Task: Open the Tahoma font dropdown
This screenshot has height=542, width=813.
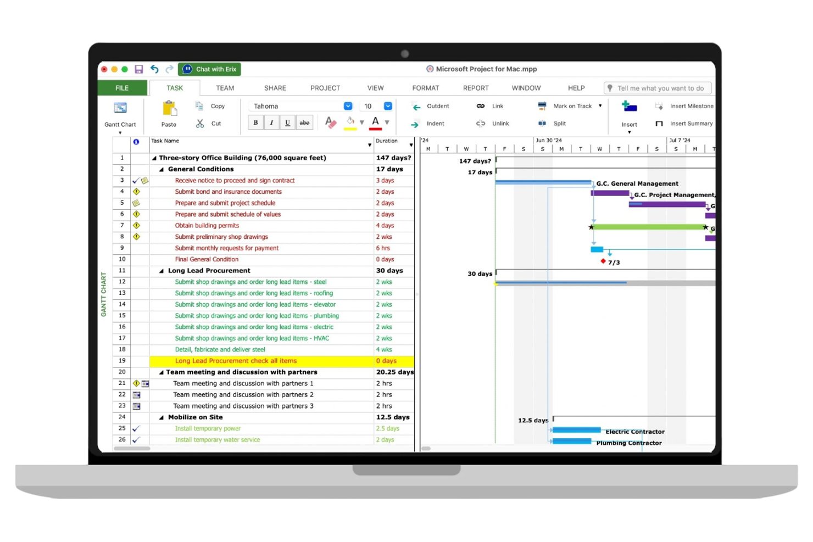Action: click(x=348, y=106)
